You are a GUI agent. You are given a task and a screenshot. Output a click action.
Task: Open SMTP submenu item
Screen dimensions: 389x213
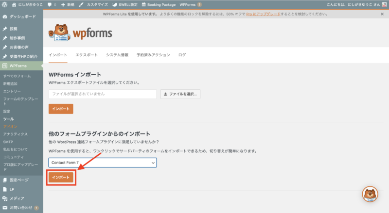pos(8,142)
